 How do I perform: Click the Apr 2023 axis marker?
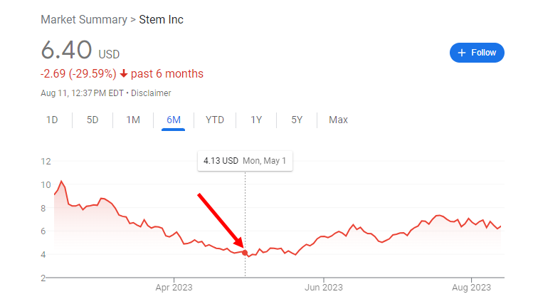(x=174, y=288)
